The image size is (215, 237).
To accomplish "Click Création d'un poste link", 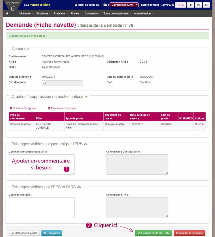I will (23, 108).
